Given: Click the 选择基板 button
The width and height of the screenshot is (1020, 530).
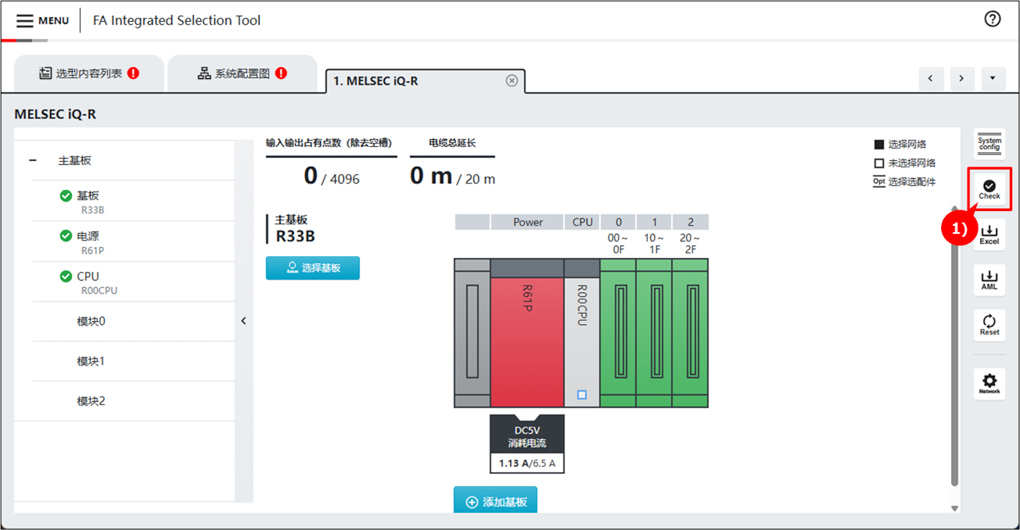Looking at the screenshot, I should [x=313, y=267].
